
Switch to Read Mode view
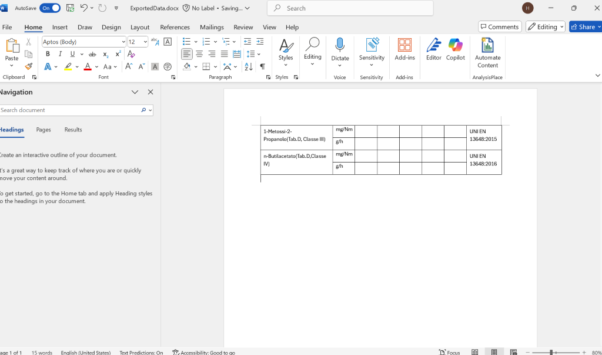point(475,352)
